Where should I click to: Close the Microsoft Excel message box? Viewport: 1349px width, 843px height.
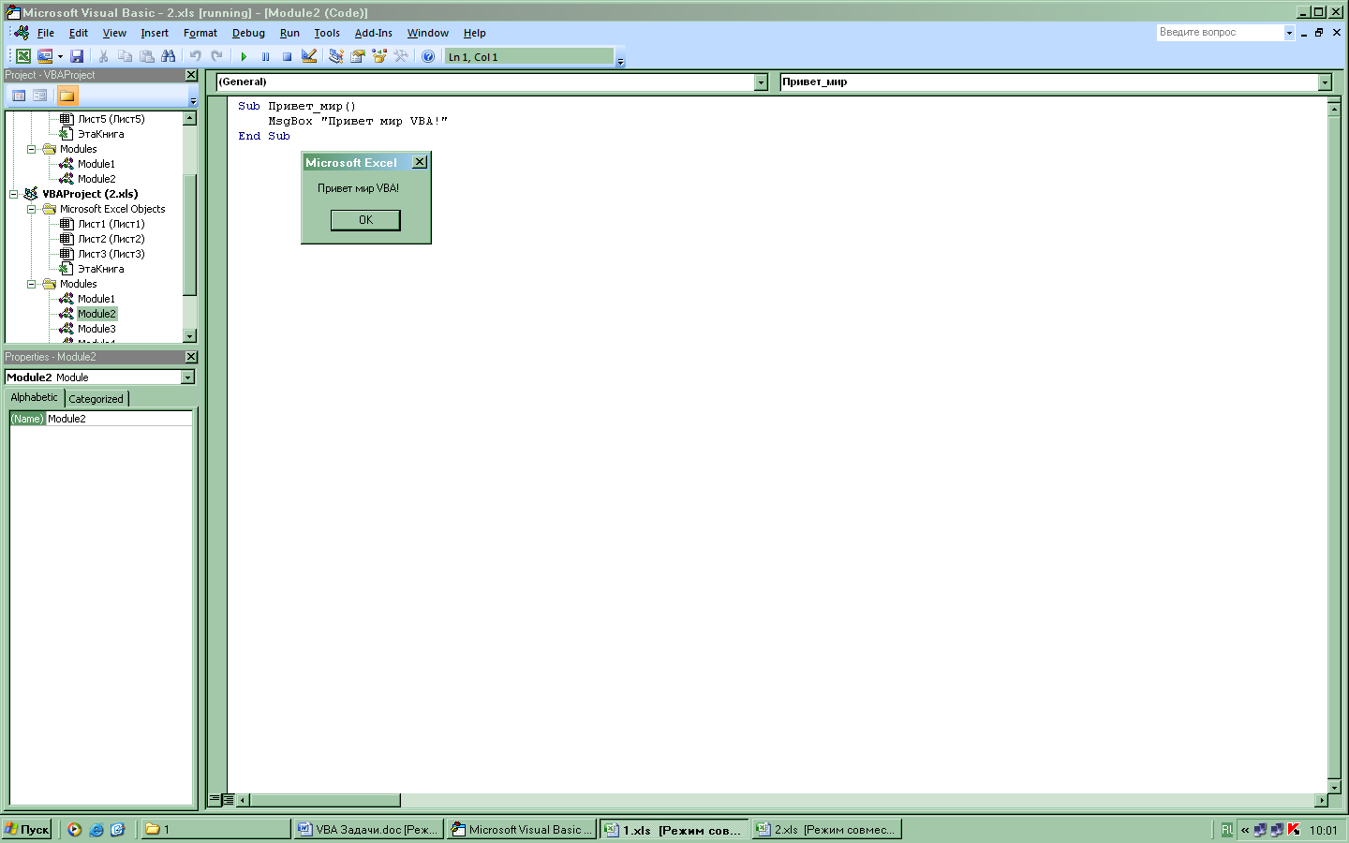(420, 162)
